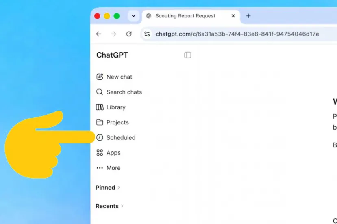
Task: Open the tab search dropdown chevron
Action: [133, 16]
